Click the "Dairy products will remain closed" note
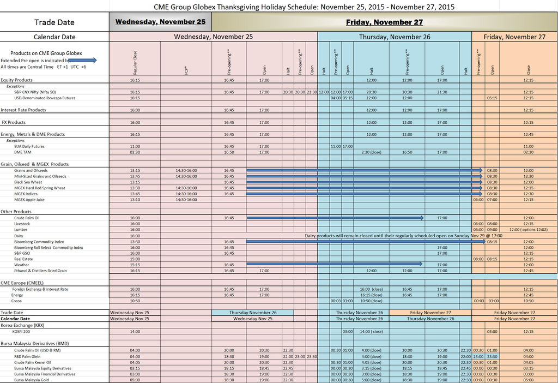The image size is (558, 383). pos(404,236)
